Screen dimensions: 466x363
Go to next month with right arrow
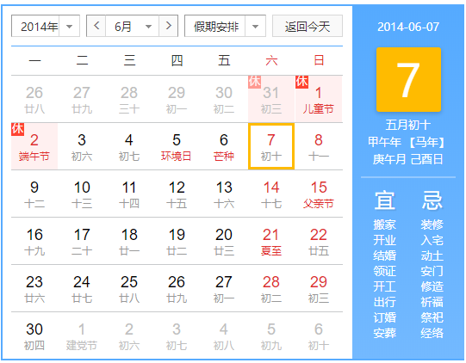(x=169, y=26)
